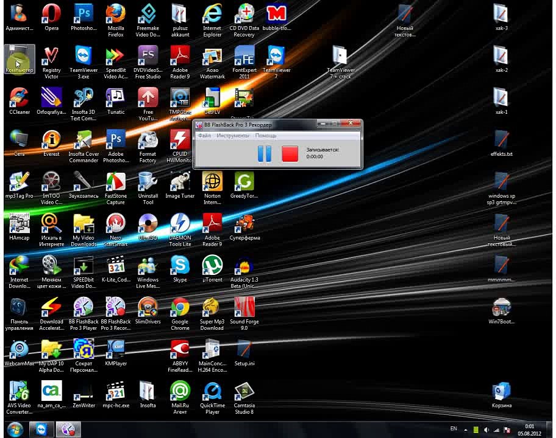Select the Opera desktop icon
Viewport: 556px width, 438px height.
51,17
